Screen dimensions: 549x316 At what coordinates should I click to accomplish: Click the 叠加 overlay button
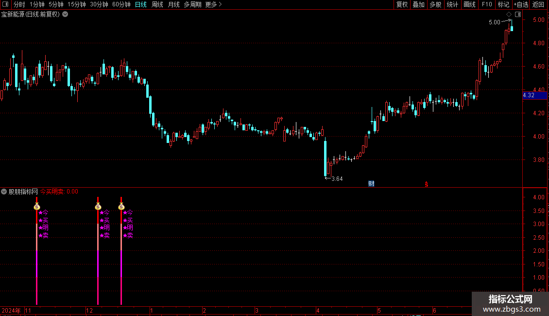pyautogui.click(x=418, y=4)
